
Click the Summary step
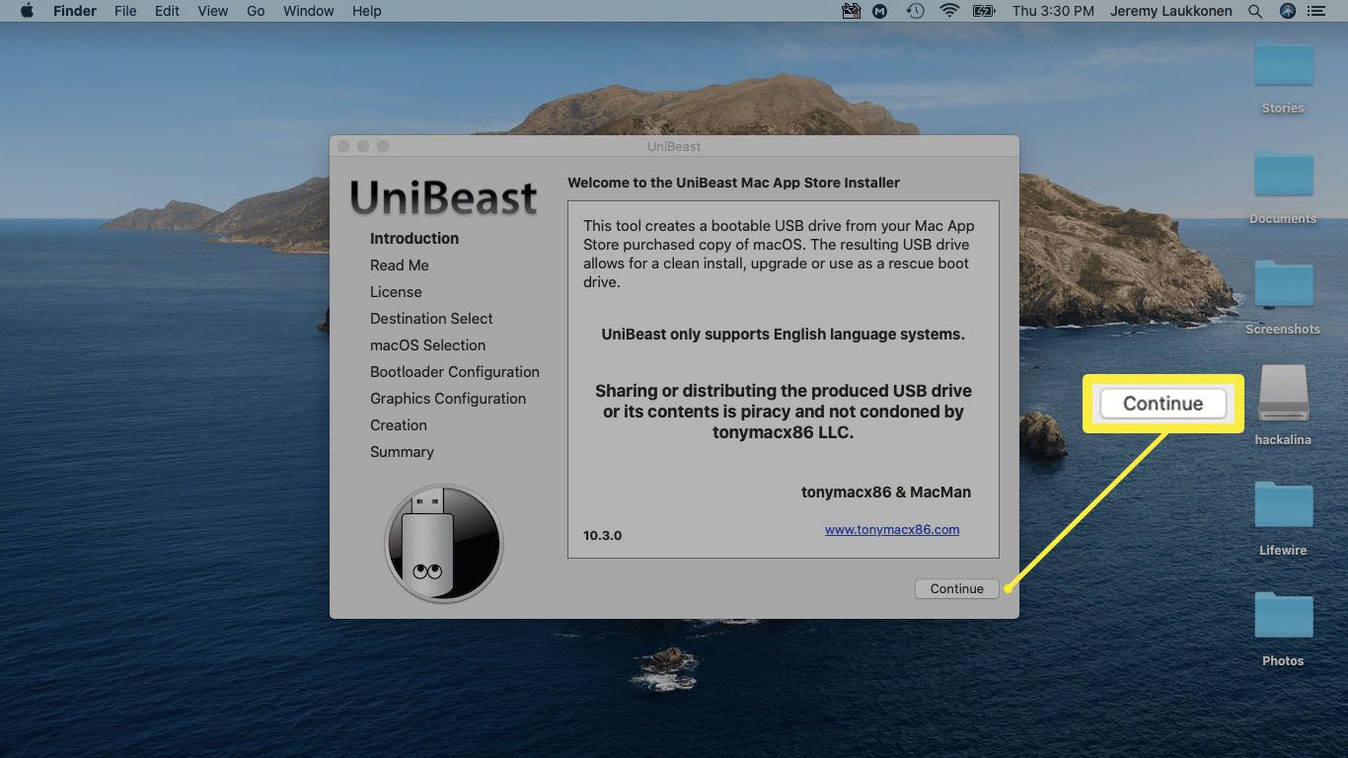pos(402,451)
